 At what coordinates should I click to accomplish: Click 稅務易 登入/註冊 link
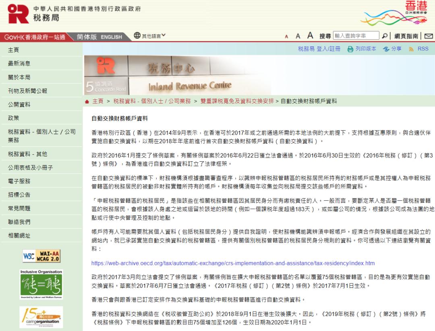319,49
